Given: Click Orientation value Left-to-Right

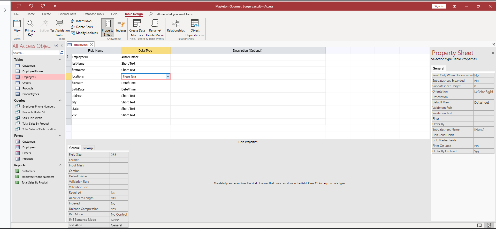Looking at the screenshot, I should [x=484, y=91].
